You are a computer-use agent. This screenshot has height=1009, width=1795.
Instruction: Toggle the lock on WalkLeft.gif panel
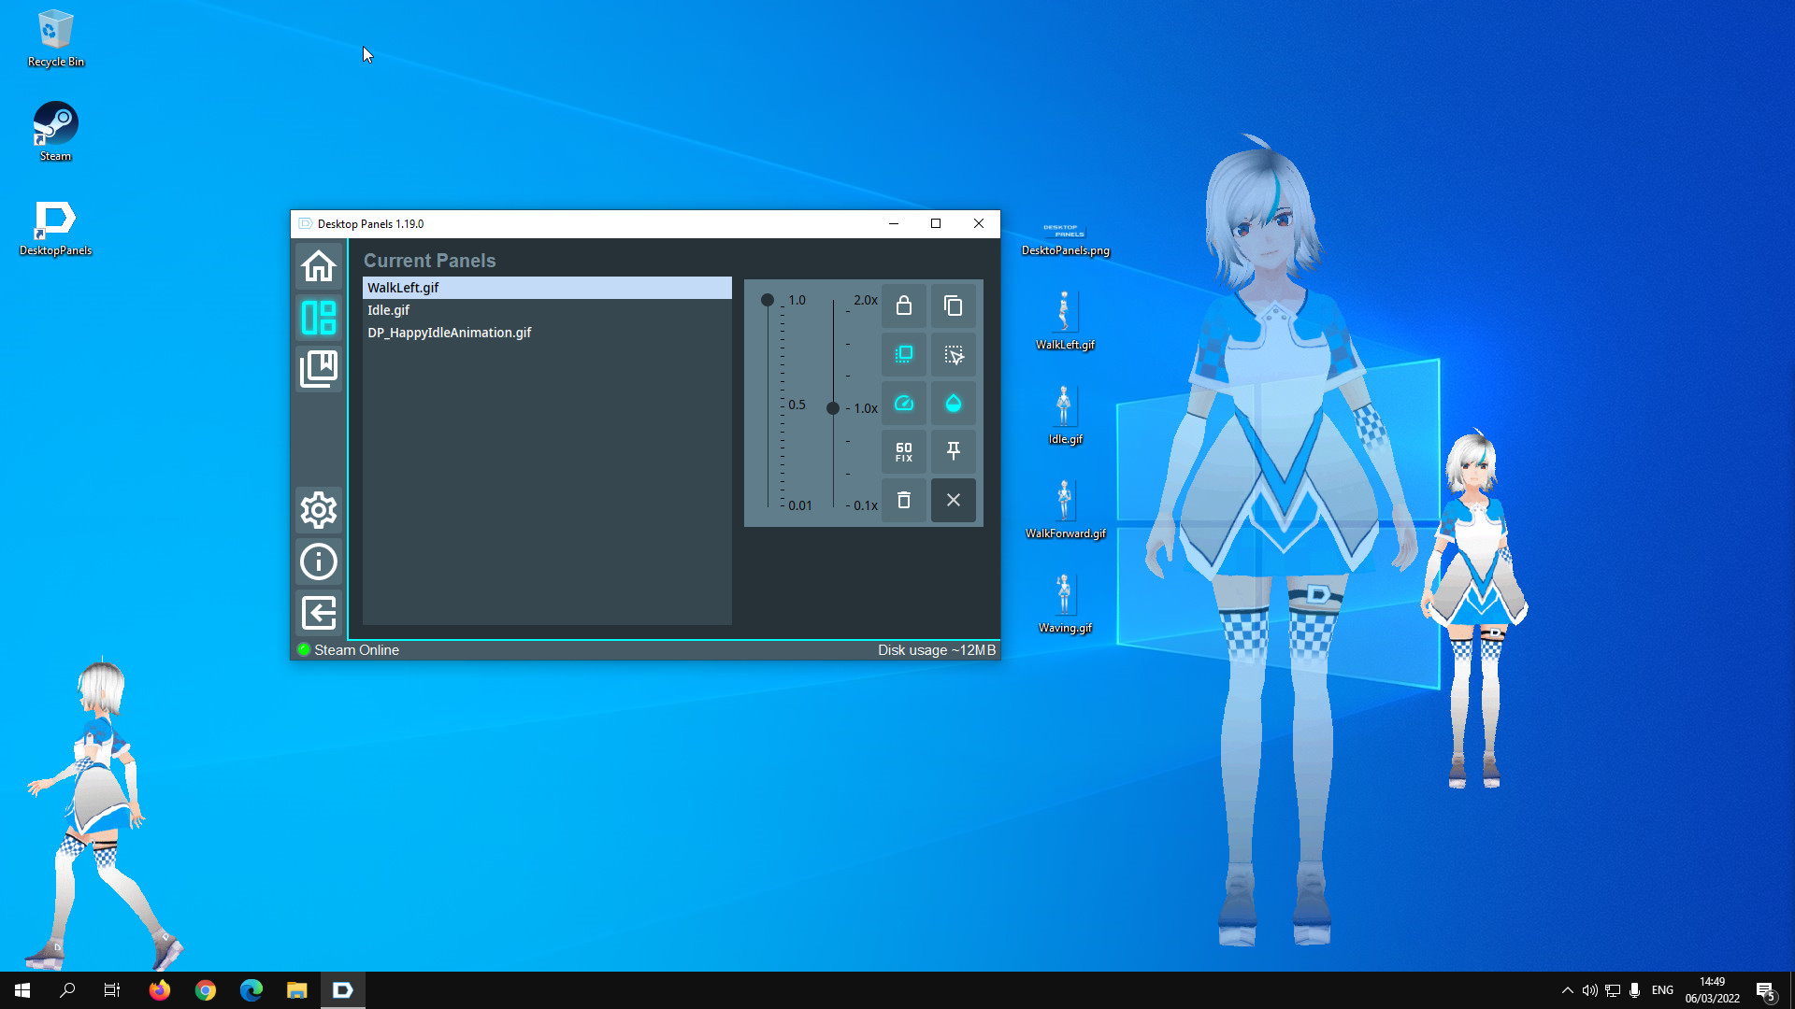(903, 306)
